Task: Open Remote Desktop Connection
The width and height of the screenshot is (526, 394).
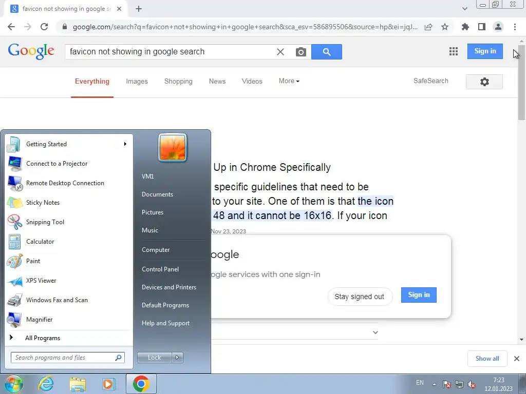Action: click(x=69, y=183)
